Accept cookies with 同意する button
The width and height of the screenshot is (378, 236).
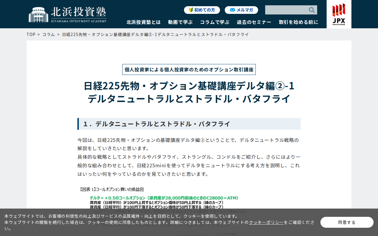point(347,222)
